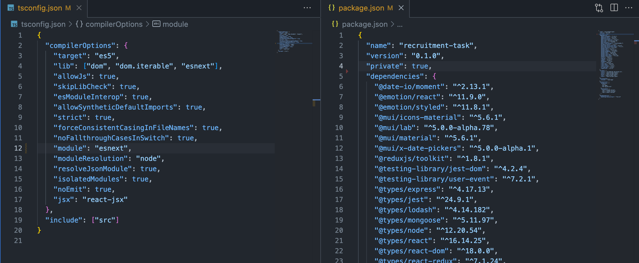Click the "noEmit" option
The height and width of the screenshot is (263, 639).
pos(70,189)
